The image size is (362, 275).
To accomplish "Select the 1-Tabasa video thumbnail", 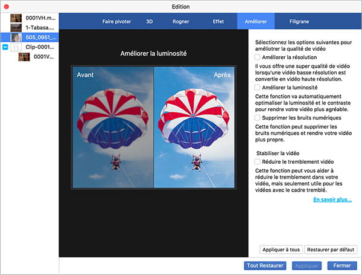I will 16,28.
